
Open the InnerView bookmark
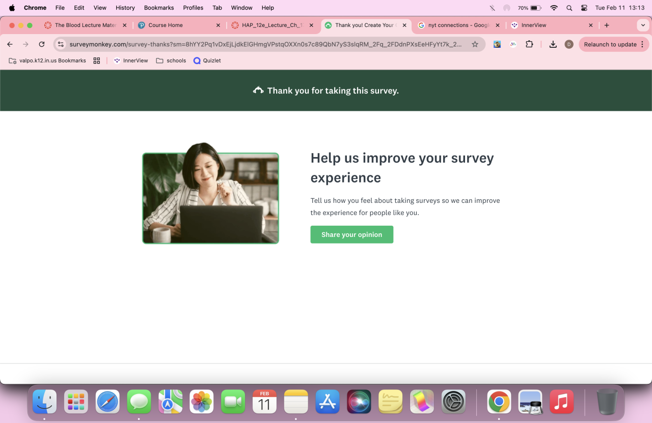click(x=131, y=61)
